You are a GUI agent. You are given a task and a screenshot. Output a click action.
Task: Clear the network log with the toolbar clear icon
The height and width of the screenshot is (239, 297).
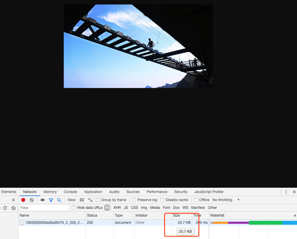click(x=32, y=200)
